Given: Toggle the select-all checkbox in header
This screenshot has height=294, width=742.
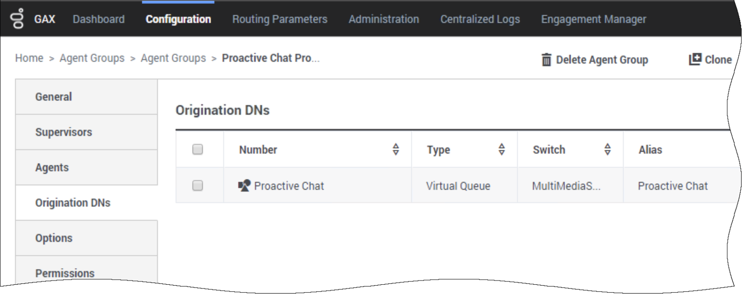Looking at the screenshot, I should click(198, 149).
